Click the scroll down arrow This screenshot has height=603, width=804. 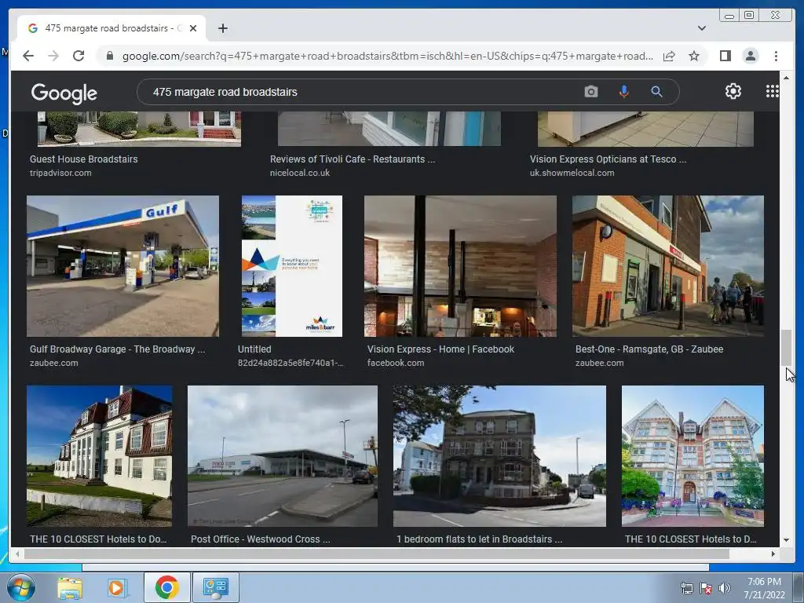pos(785,540)
